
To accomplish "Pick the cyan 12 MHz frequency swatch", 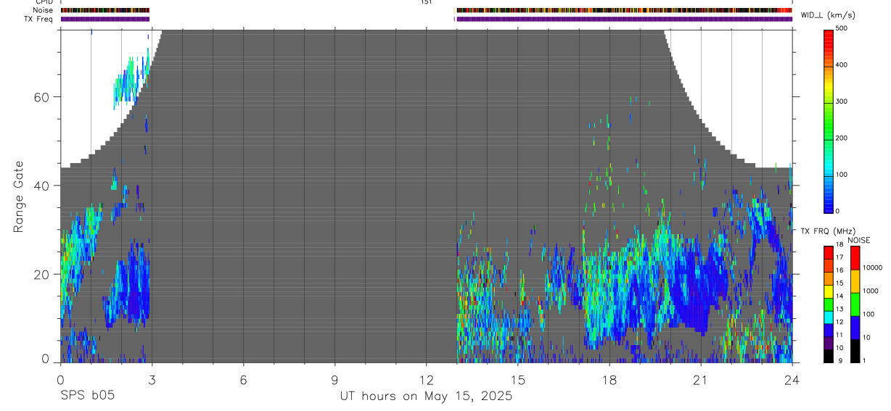I will (x=829, y=317).
